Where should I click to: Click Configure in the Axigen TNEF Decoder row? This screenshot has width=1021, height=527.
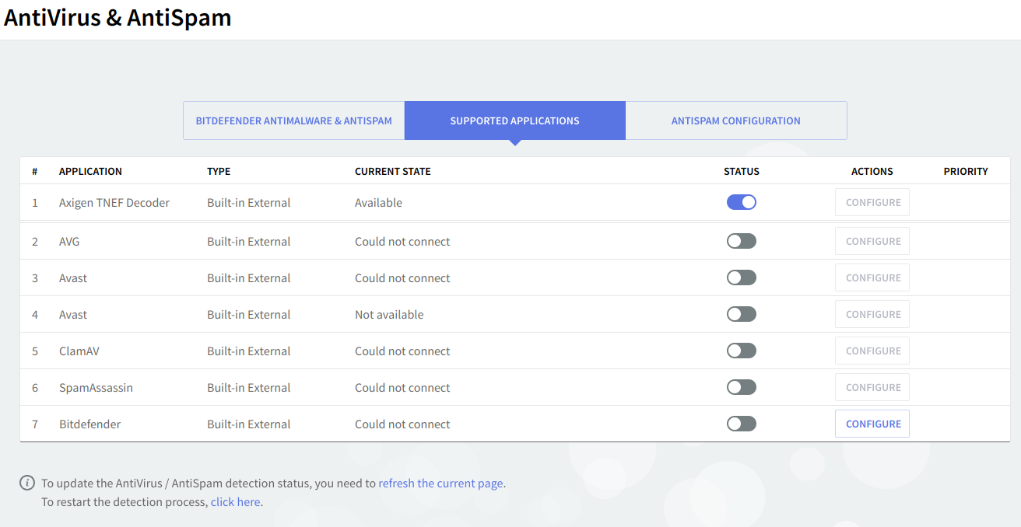point(872,202)
